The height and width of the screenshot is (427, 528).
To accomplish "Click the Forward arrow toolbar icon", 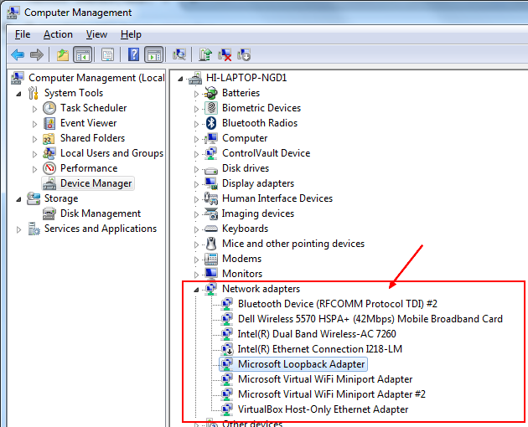I will [37, 54].
